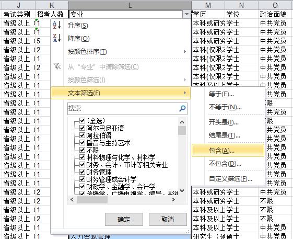This screenshot has width=293, height=239.
Task: Click the 确定 button
Action: point(124,219)
